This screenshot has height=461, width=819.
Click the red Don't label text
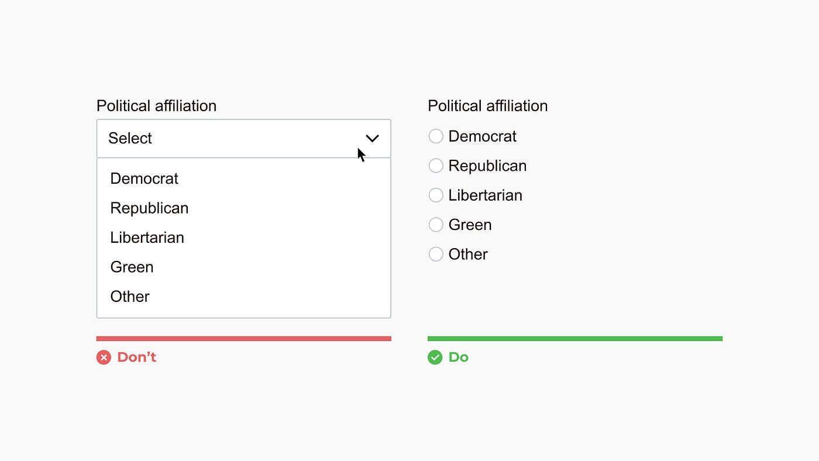[x=136, y=357]
